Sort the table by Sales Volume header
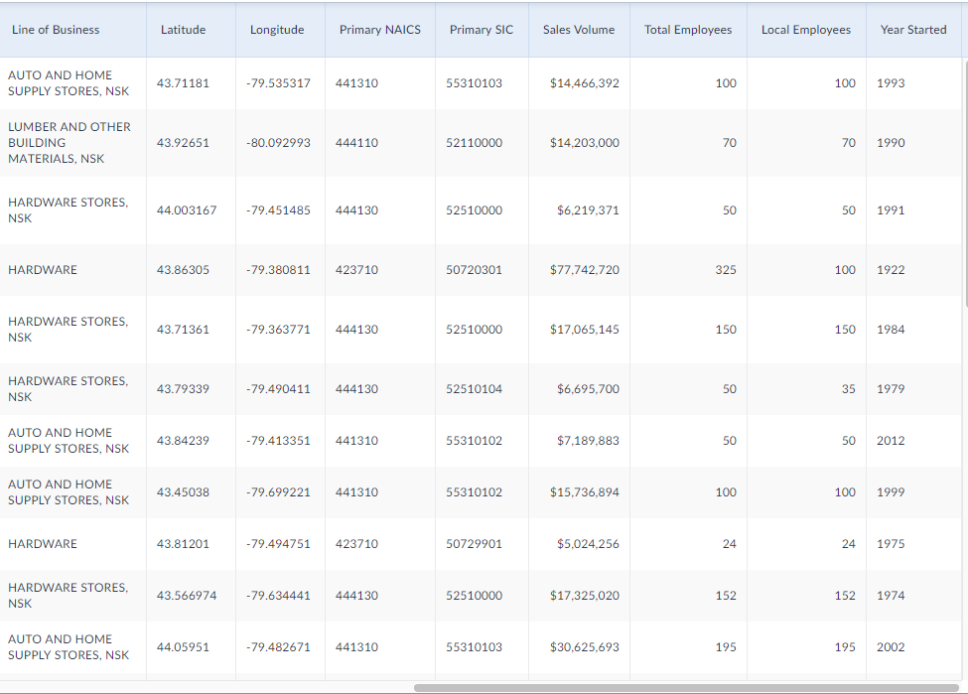This screenshot has height=694, width=968. click(x=579, y=30)
